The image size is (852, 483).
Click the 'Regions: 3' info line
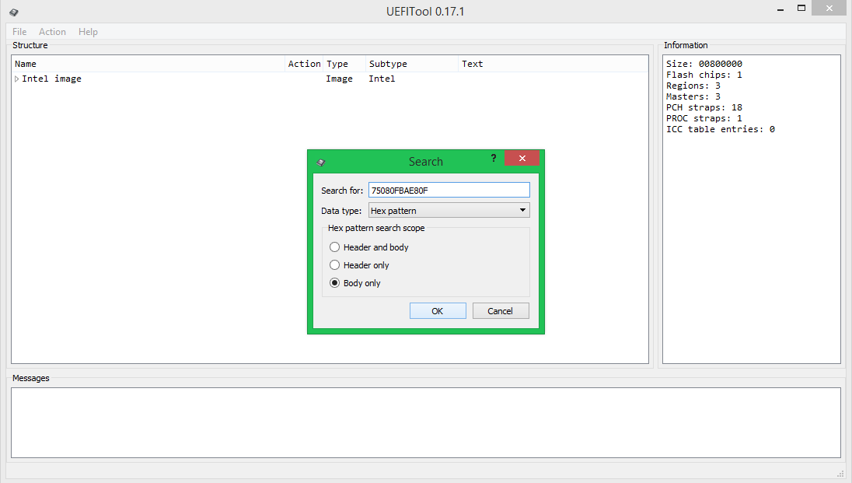click(693, 86)
